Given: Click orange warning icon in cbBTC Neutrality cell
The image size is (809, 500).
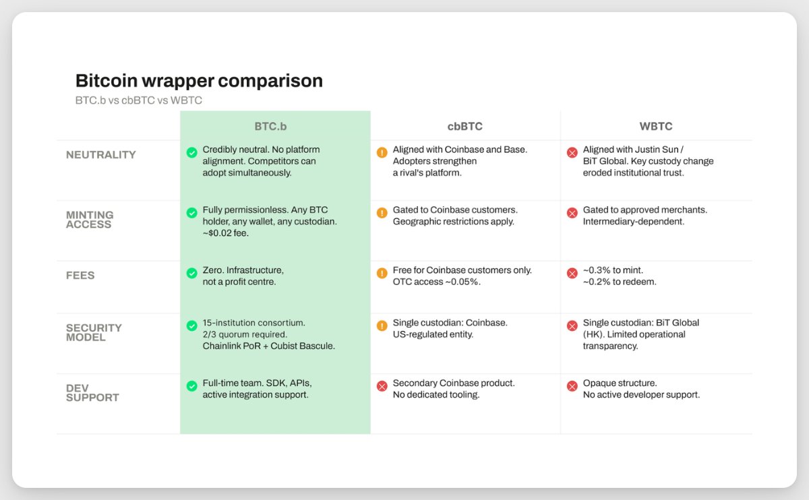Looking at the screenshot, I should click(382, 153).
